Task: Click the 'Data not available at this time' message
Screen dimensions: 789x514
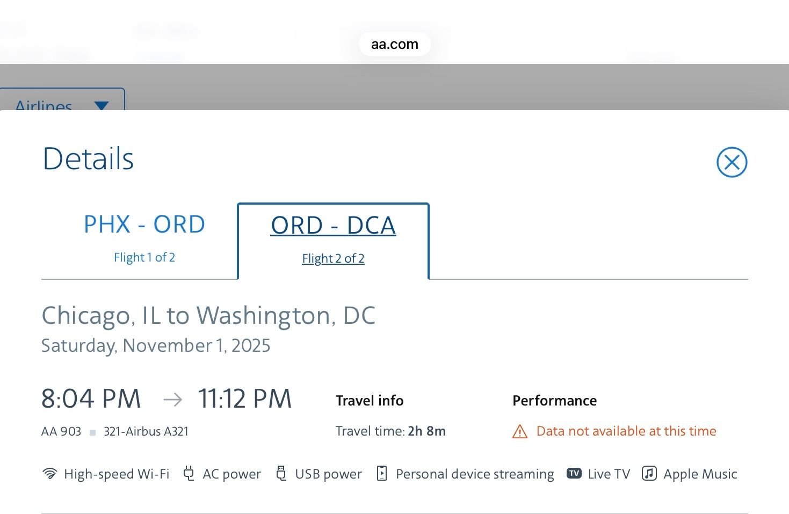Action: point(626,431)
